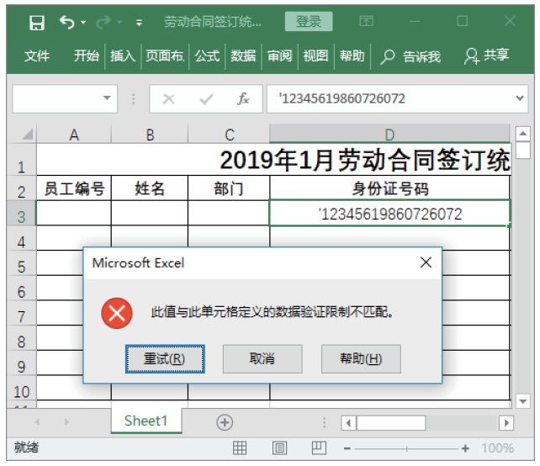The width and height of the screenshot is (540, 466).
Task: Click the previous sheet navigation arrow
Action: pyautogui.click(x=38, y=421)
